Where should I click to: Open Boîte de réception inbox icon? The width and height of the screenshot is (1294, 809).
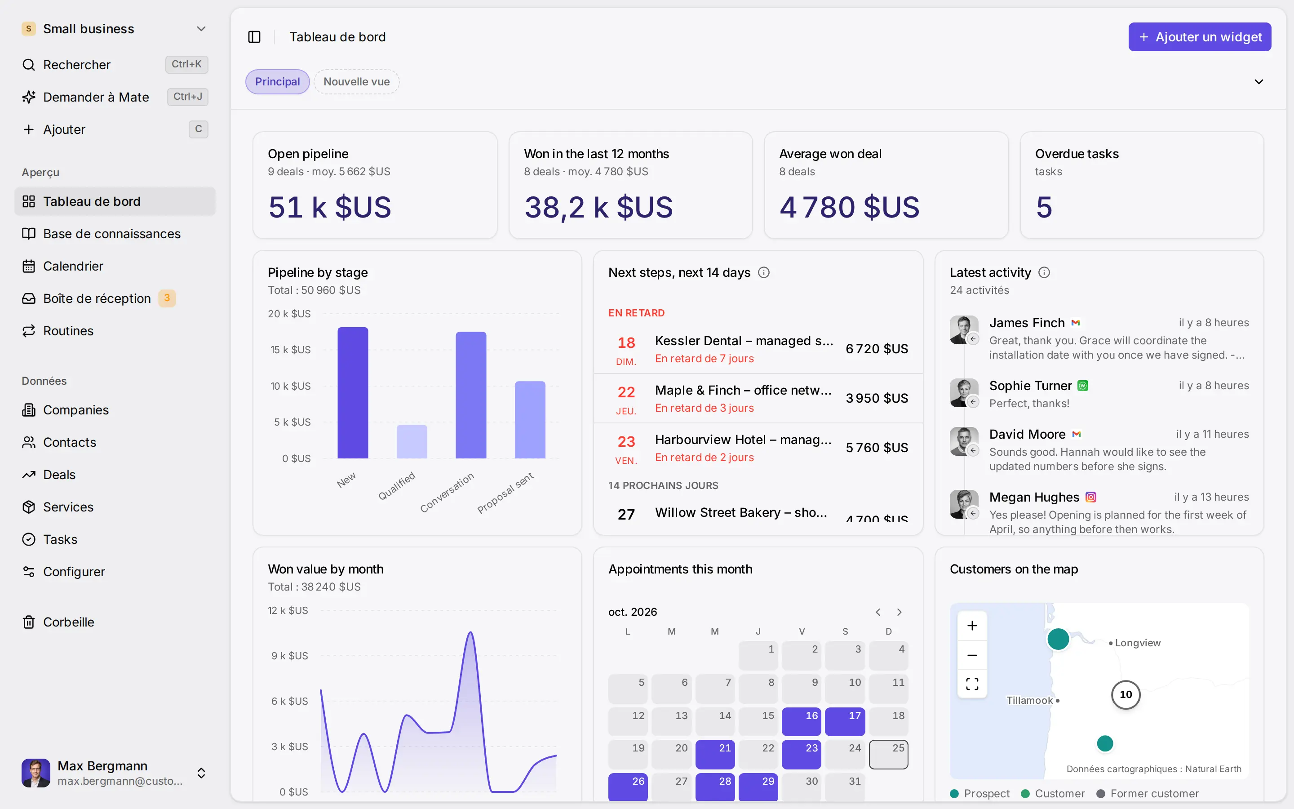tap(29, 298)
